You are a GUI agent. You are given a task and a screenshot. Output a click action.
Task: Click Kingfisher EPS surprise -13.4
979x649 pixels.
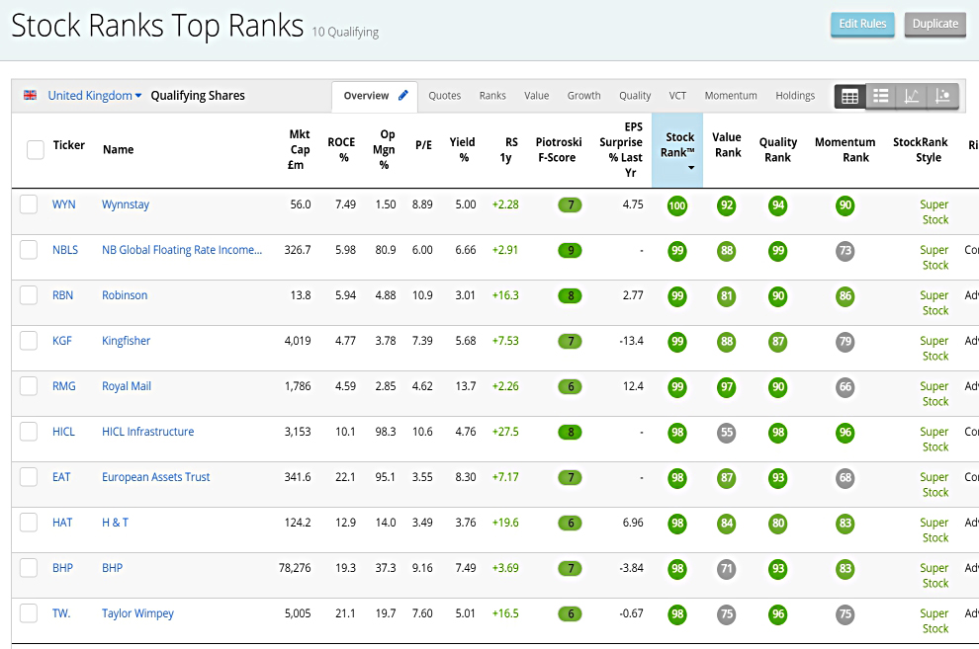pos(631,341)
